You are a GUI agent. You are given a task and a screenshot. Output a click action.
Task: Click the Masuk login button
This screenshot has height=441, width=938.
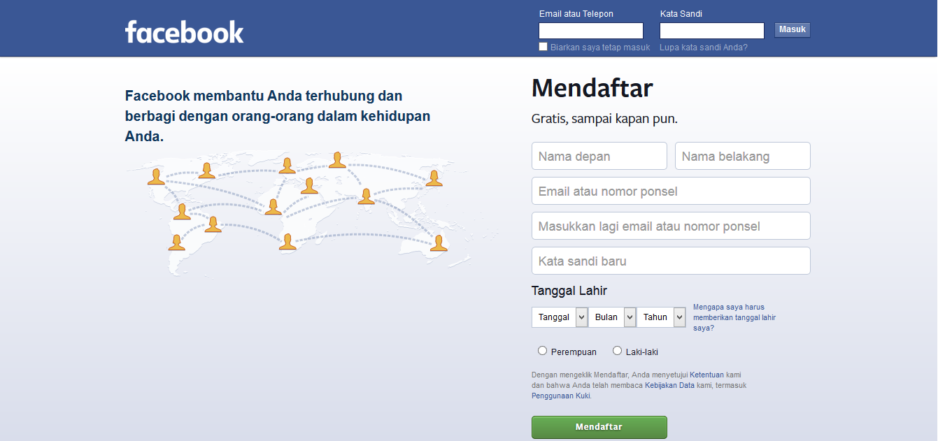792,30
